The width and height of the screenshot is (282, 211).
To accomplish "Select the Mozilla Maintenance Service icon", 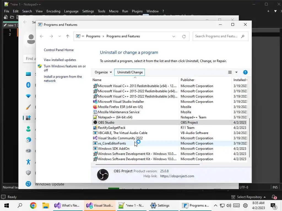I will coord(95,112).
